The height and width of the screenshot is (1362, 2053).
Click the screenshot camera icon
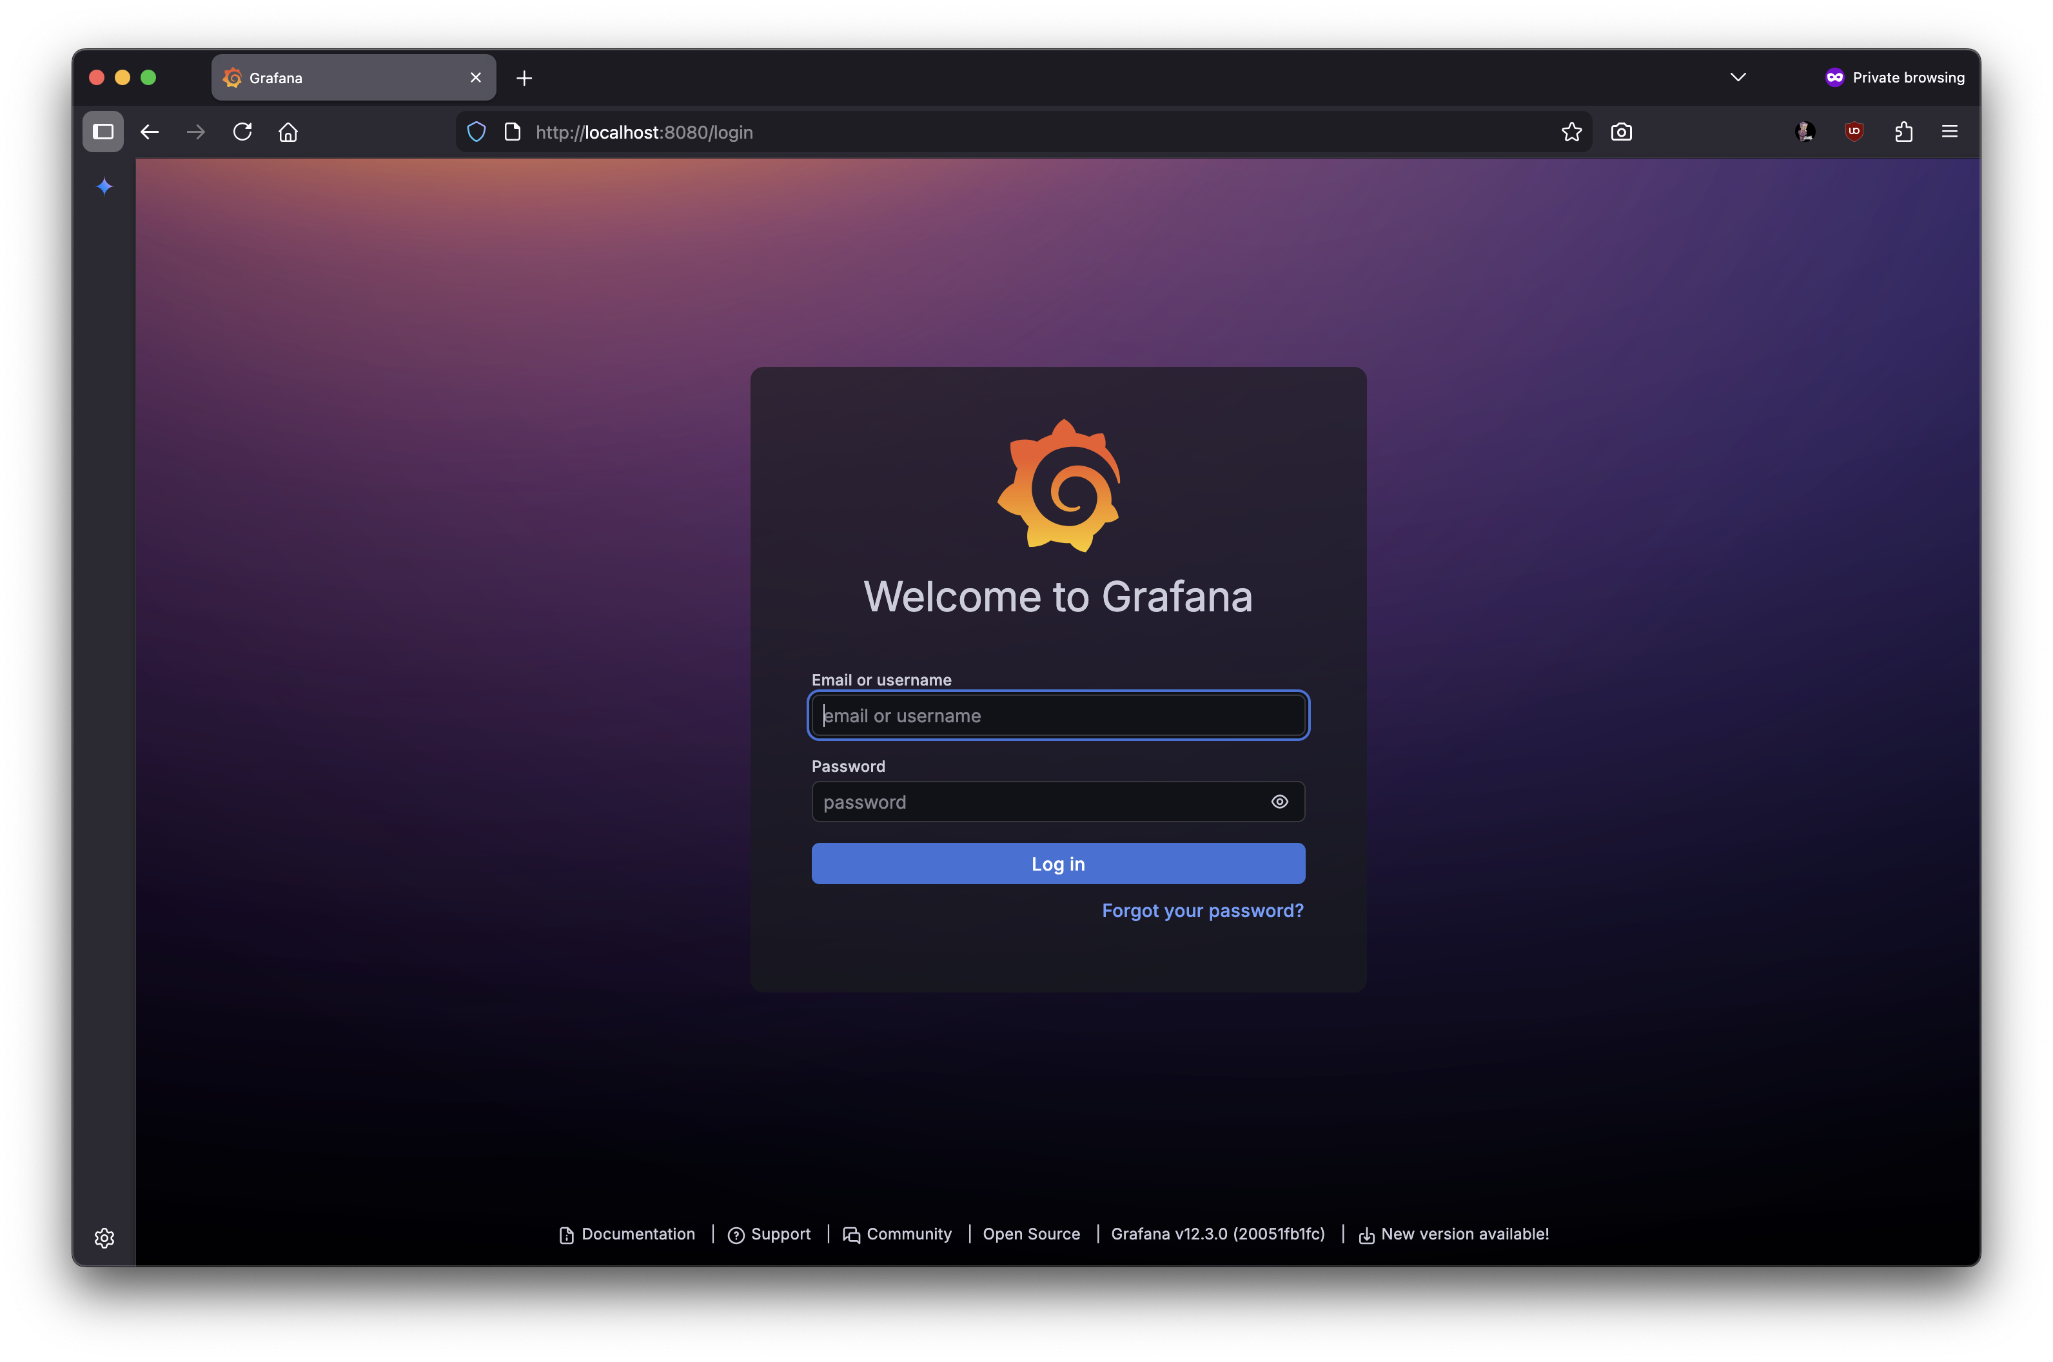[x=1620, y=132]
